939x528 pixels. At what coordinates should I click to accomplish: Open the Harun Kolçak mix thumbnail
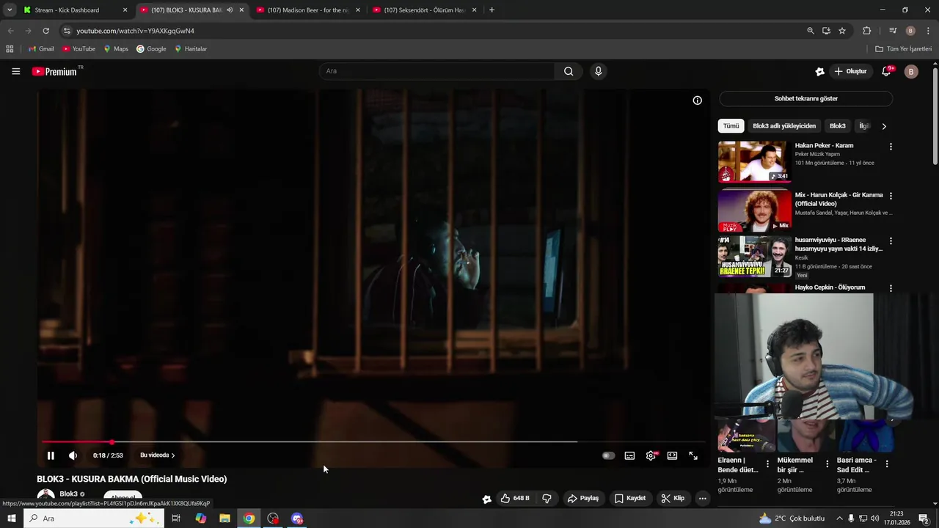tap(754, 210)
